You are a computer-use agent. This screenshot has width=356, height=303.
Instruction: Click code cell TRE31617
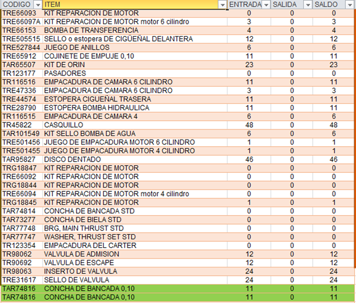pos(22,280)
